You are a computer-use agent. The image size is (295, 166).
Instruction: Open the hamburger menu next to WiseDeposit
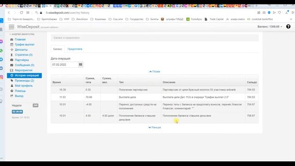12,27
